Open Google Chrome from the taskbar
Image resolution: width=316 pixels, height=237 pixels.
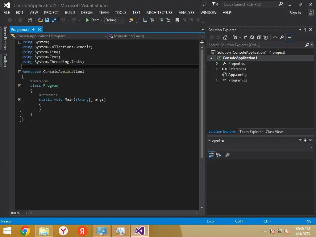pos(25,231)
